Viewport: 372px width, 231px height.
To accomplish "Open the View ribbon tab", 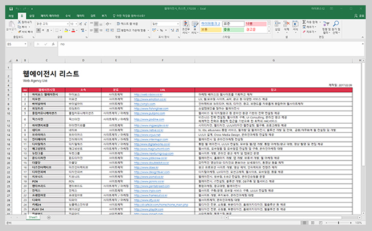I will coord(104,16).
